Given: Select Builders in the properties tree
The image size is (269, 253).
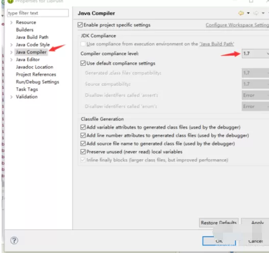Looking at the screenshot, I should (x=25, y=30).
